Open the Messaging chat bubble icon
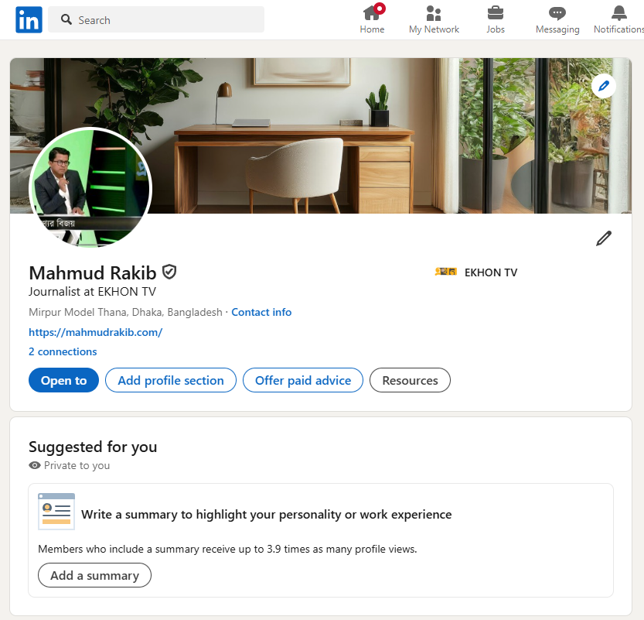Viewport: 644px width, 620px height. pos(557,14)
